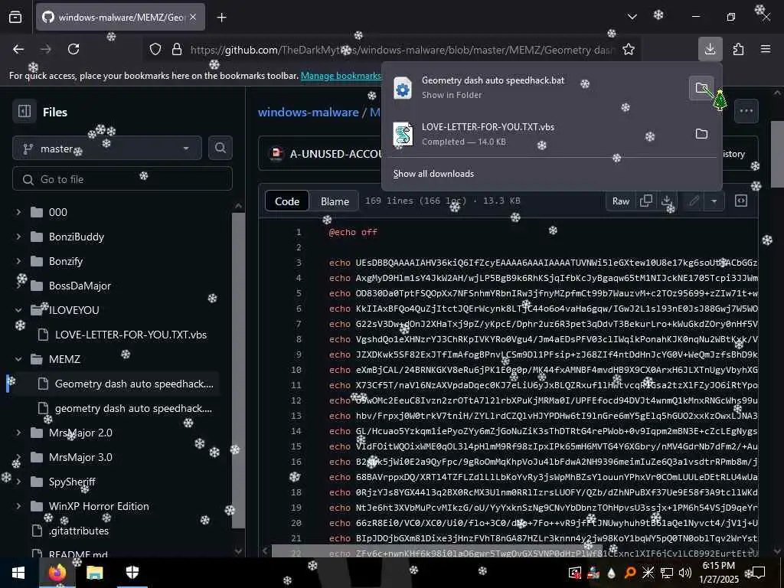Screen dimensions: 784x588
Task: Open the taskbar clock and date
Action: 718,573
